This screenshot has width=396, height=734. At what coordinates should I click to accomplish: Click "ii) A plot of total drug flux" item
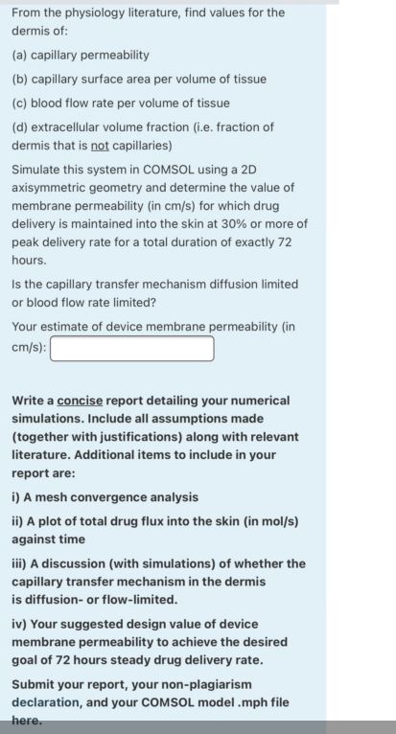tap(155, 530)
